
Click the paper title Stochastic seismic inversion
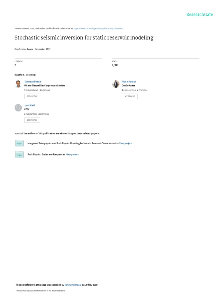tap(84, 38)
